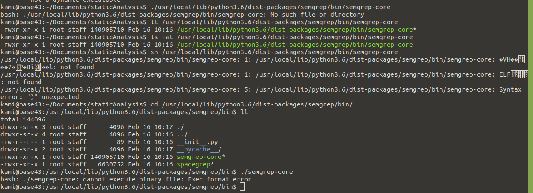Click the '6630752' size of spacegrep
Screen dimensions: 533x193
tap(111, 164)
